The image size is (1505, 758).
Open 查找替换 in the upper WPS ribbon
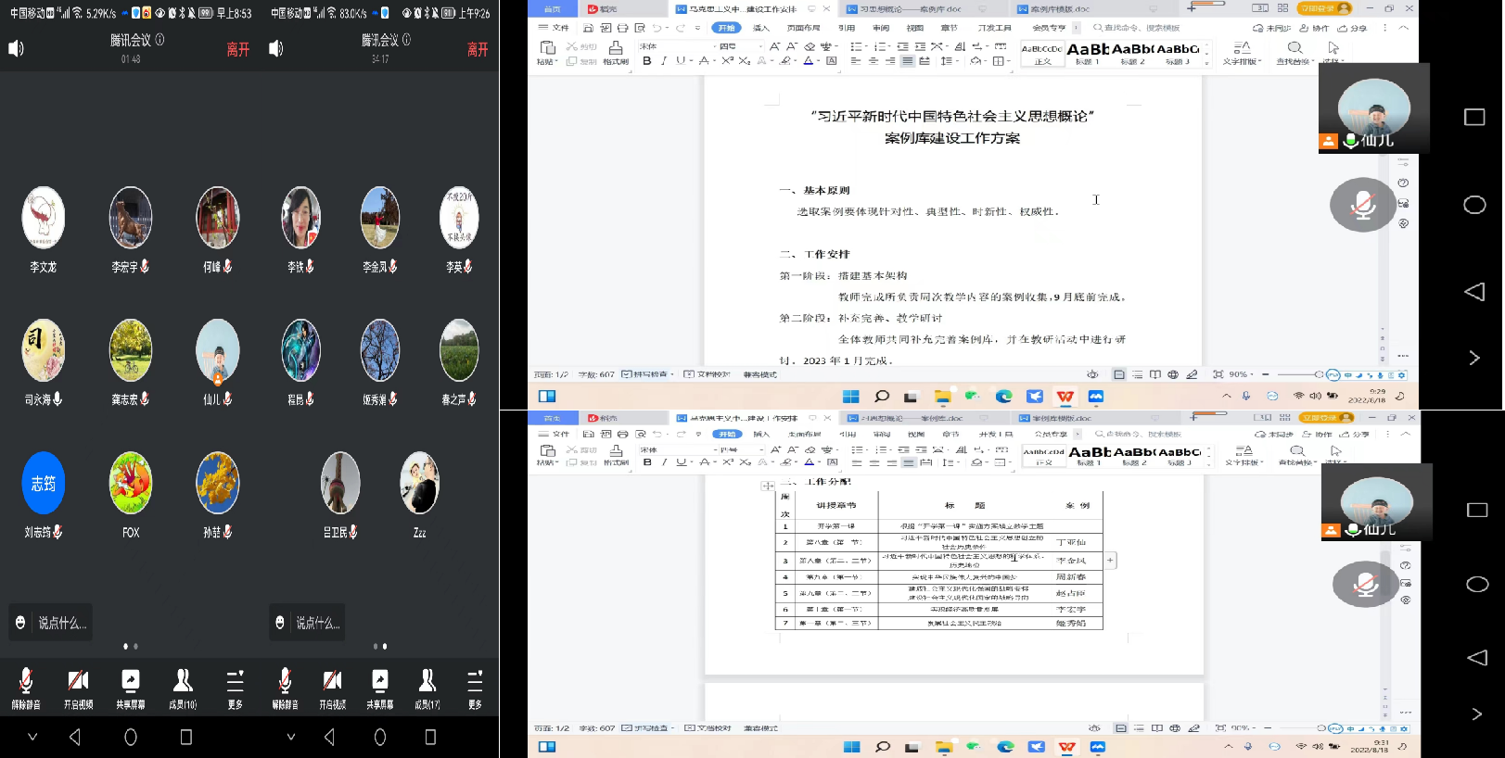tap(1295, 53)
